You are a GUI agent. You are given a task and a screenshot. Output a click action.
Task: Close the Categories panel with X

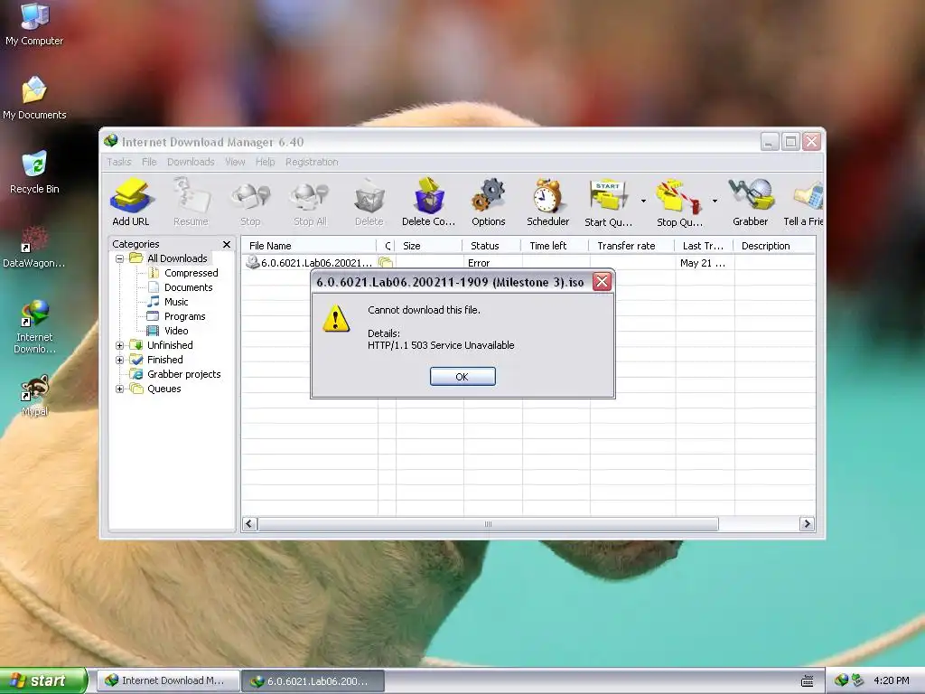227,244
